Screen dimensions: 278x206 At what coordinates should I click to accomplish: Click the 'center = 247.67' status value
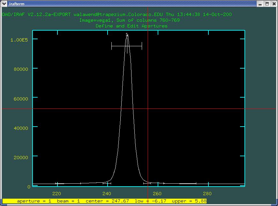[107, 201]
